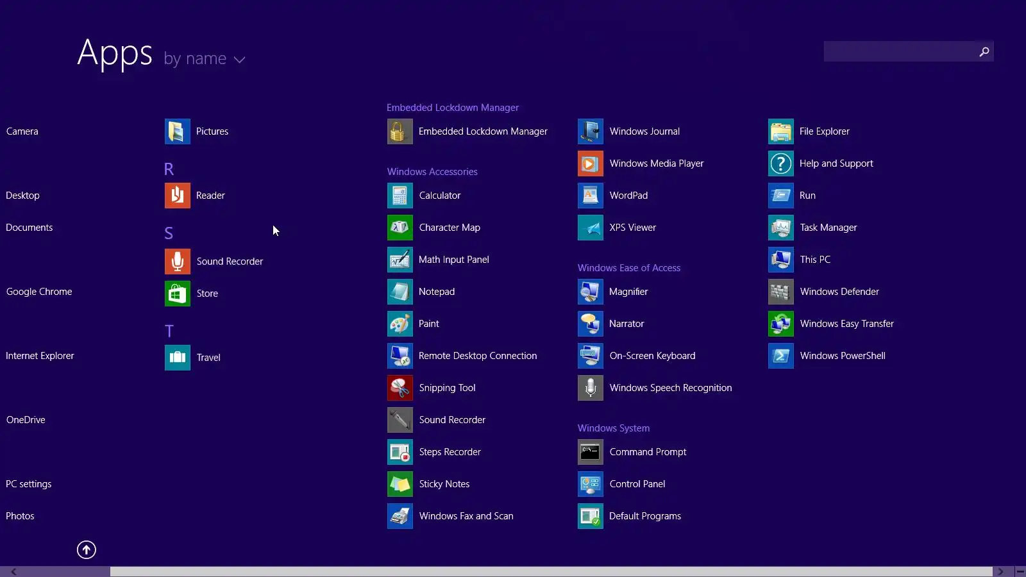This screenshot has width=1026, height=577.
Task: Open the Embedded Lockdown Manager padlock icon
Action: click(400, 131)
